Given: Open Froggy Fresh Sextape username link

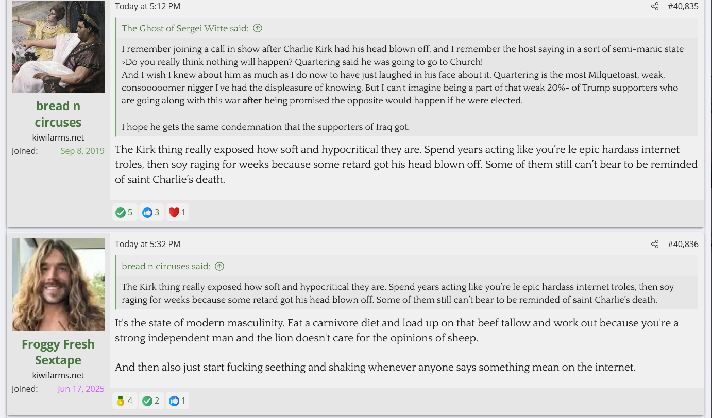Looking at the screenshot, I should tap(58, 352).
